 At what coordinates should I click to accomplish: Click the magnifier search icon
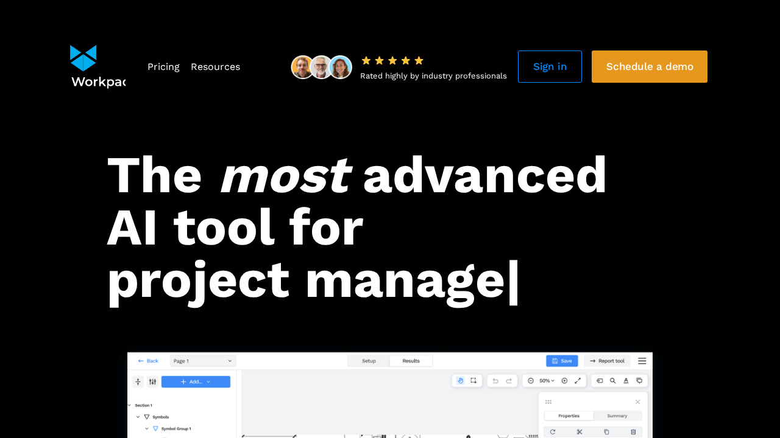pyautogui.click(x=612, y=381)
